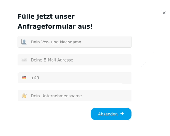
Task: Open country selector via German flag
Action: point(24,78)
